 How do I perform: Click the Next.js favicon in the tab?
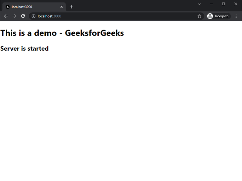pos(8,7)
